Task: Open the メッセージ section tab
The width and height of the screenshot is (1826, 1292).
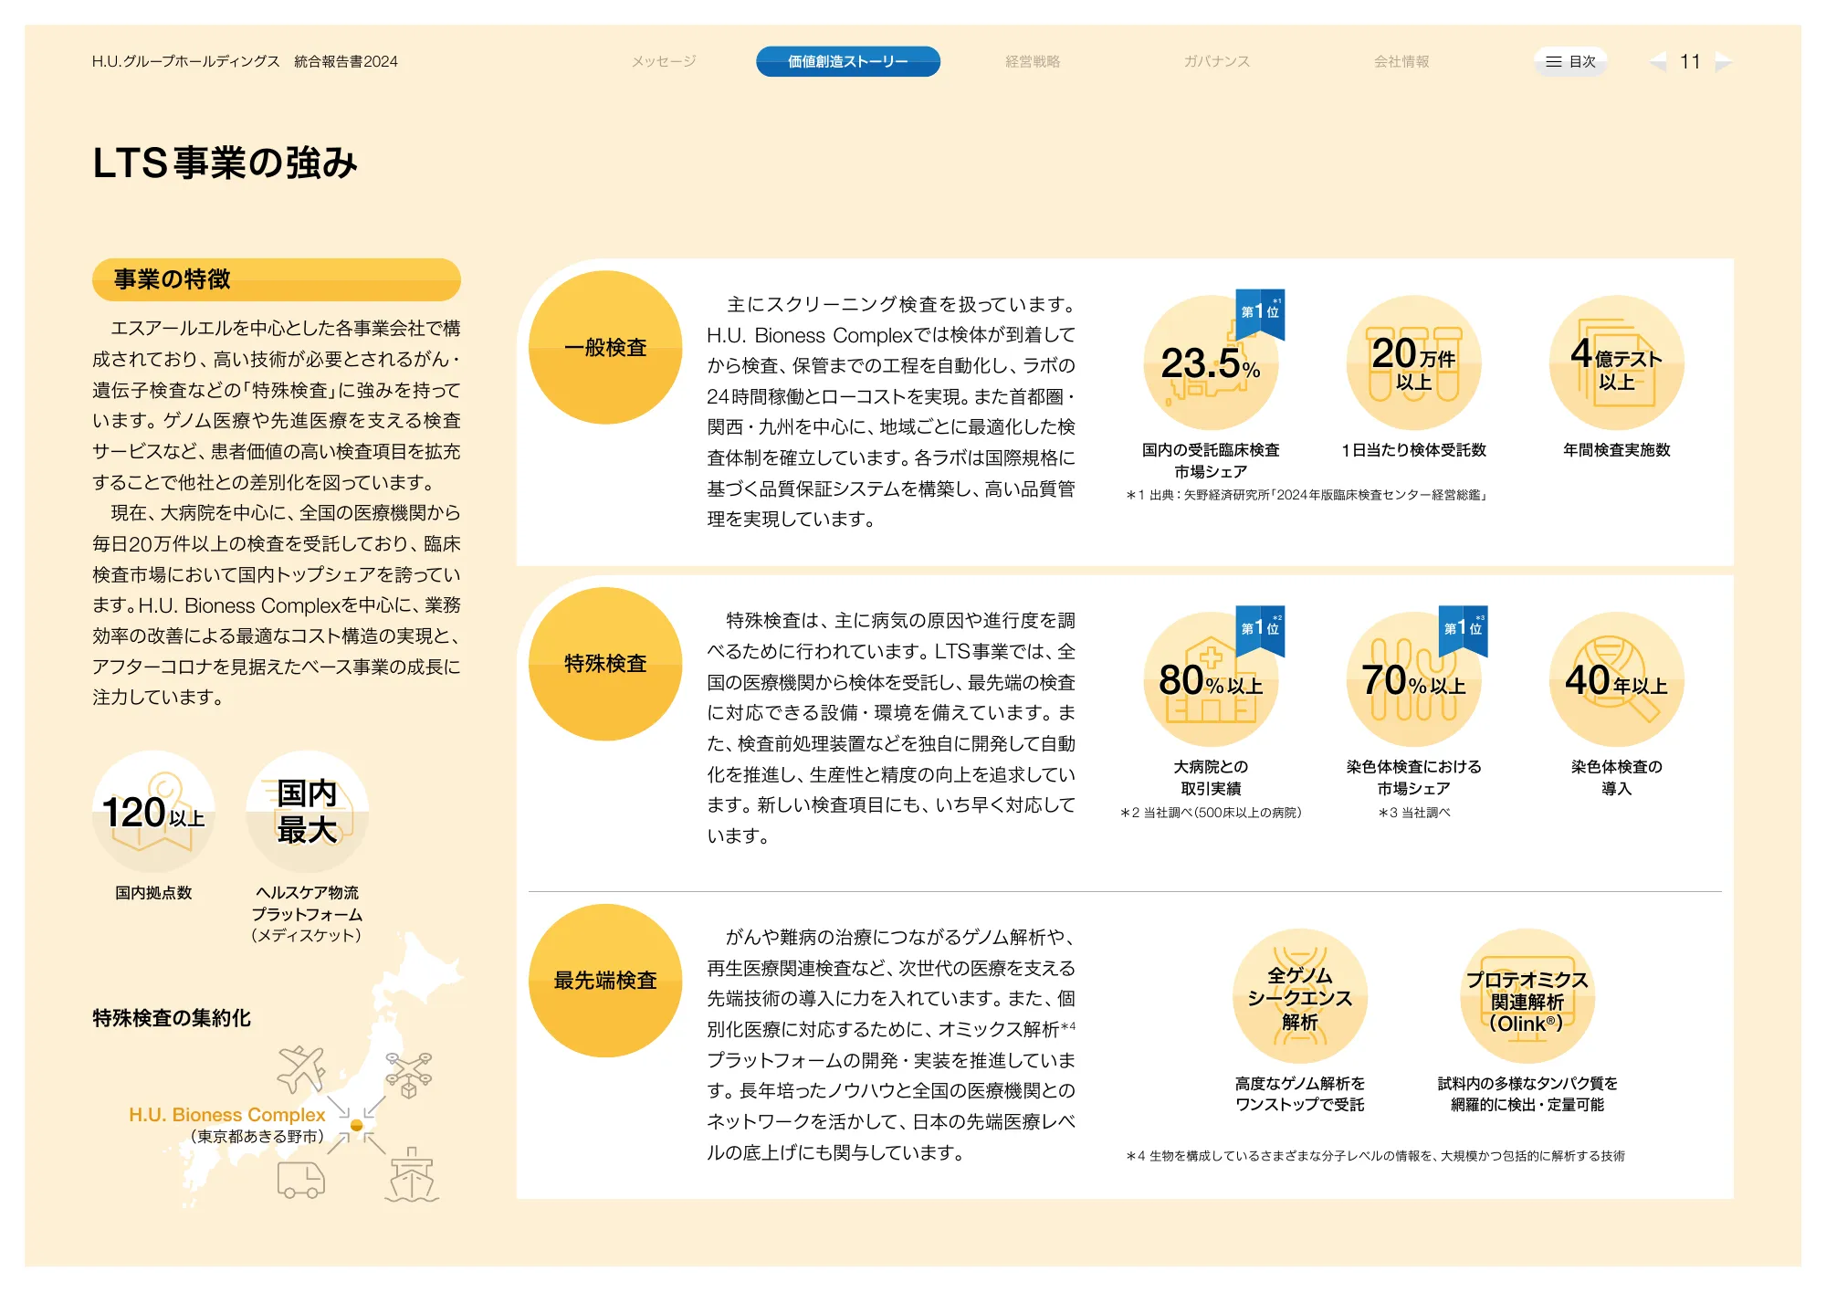Action: pyautogui.click(x=664, y=61)
